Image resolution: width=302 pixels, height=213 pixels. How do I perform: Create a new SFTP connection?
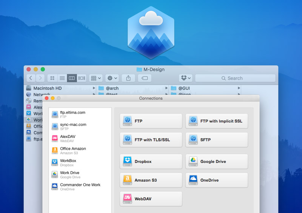216,140
